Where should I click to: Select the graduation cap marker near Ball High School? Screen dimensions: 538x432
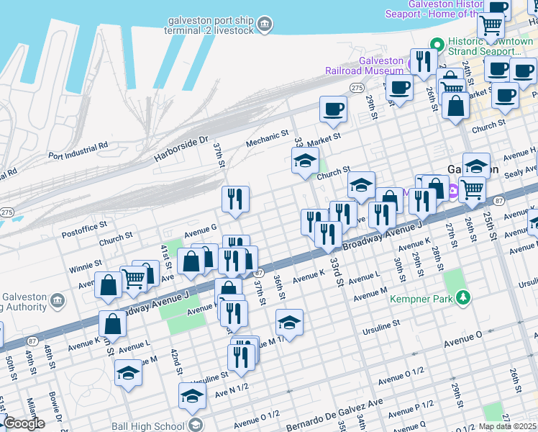[193, 396]
